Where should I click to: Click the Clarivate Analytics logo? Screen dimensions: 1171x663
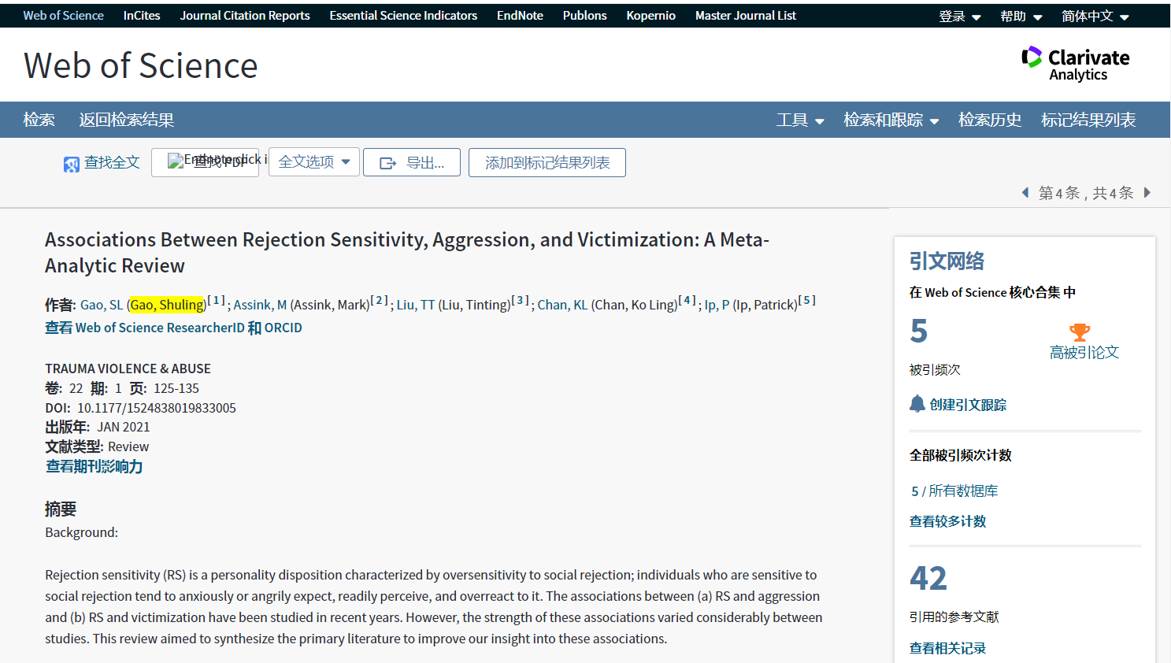(1075, 65)
